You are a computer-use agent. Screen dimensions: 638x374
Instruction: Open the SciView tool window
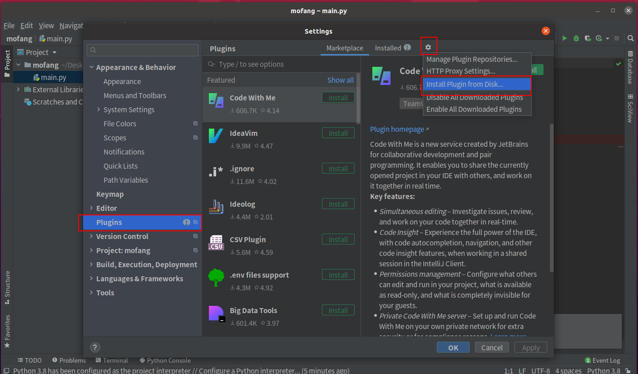pyautogui.click(x=630, y=108)
